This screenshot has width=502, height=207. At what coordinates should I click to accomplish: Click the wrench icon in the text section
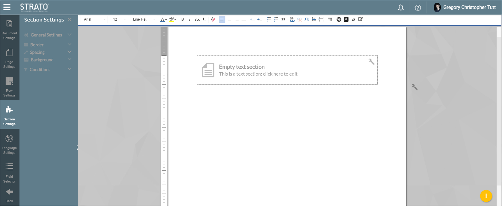(371, 62)
